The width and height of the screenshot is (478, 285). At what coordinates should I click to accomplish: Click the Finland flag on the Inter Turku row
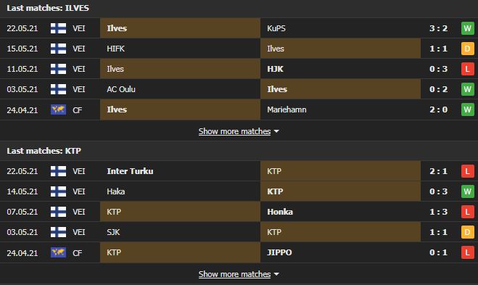[x=58, y=171]
